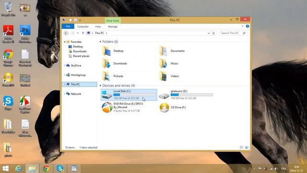307x173 pixels.
Task: Open the Manage ribbon tab
Action: click(113, 26)
